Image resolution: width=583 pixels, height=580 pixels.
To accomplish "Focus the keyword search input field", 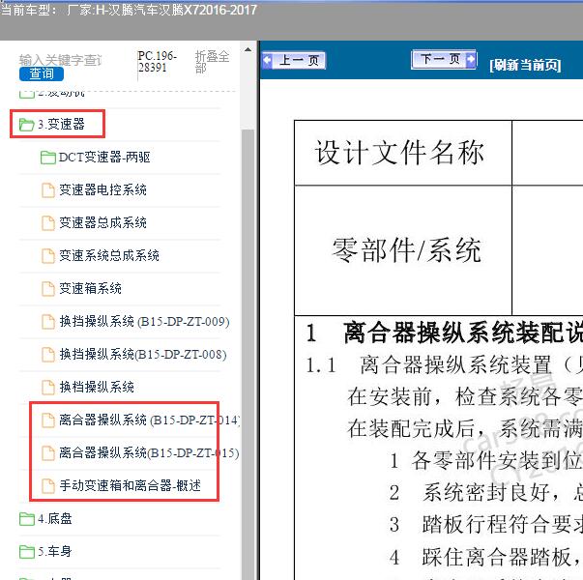I will tap(61, 60).
